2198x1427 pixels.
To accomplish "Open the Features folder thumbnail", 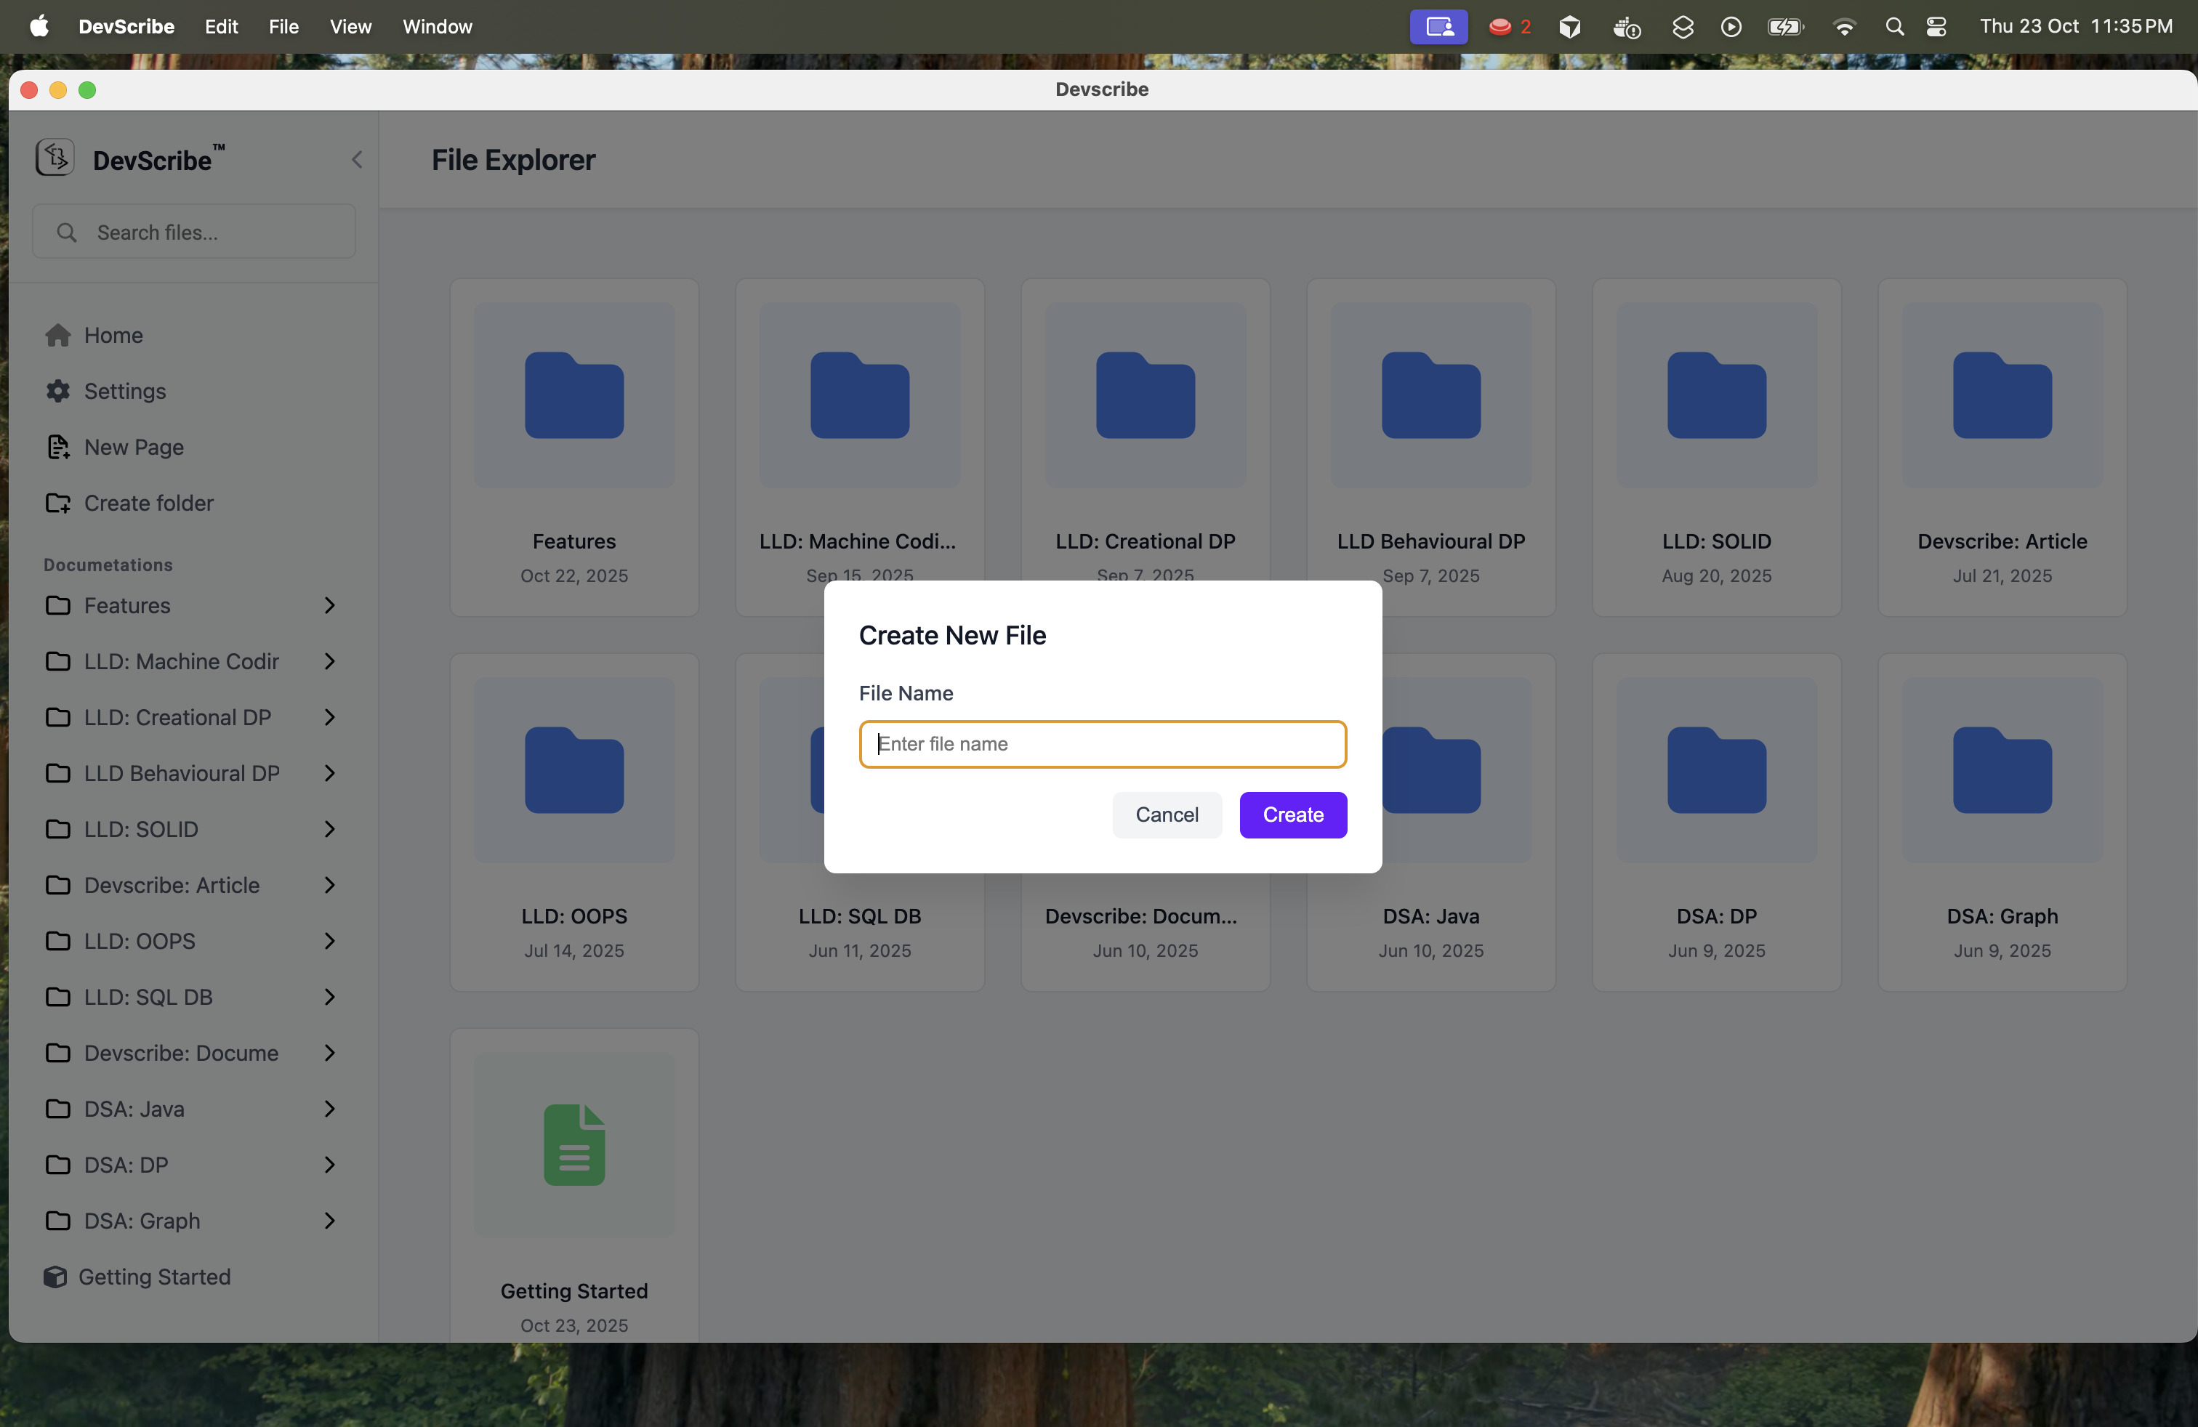I will (573, 395).
